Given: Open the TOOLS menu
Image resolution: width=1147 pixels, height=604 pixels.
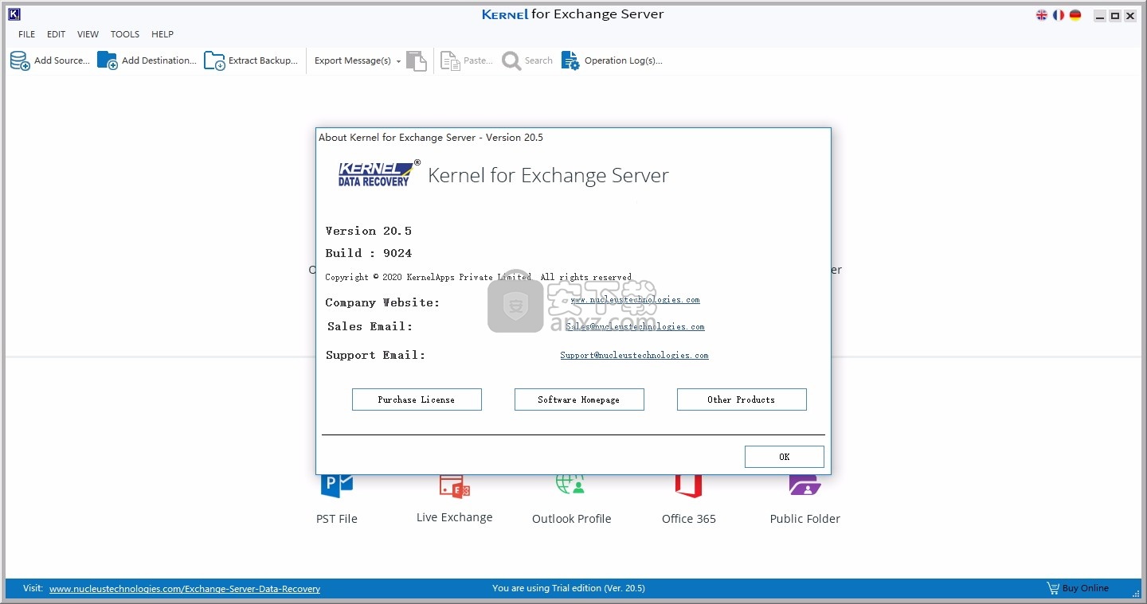Looking at the screenshot, I should pos(125,34).
